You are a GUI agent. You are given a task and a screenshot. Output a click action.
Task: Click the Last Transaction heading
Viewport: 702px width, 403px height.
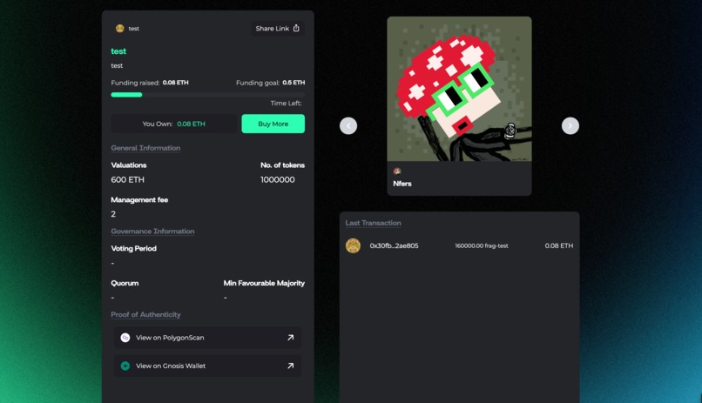373,223
